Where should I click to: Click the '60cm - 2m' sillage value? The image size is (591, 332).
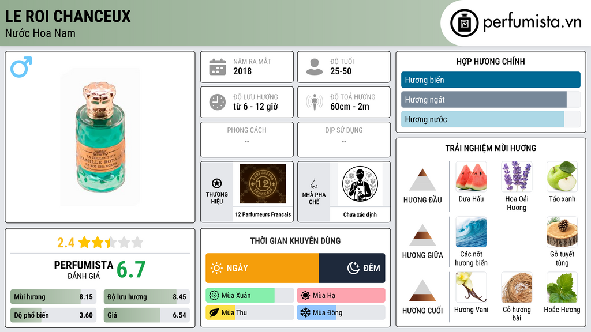tap(350, 107)
